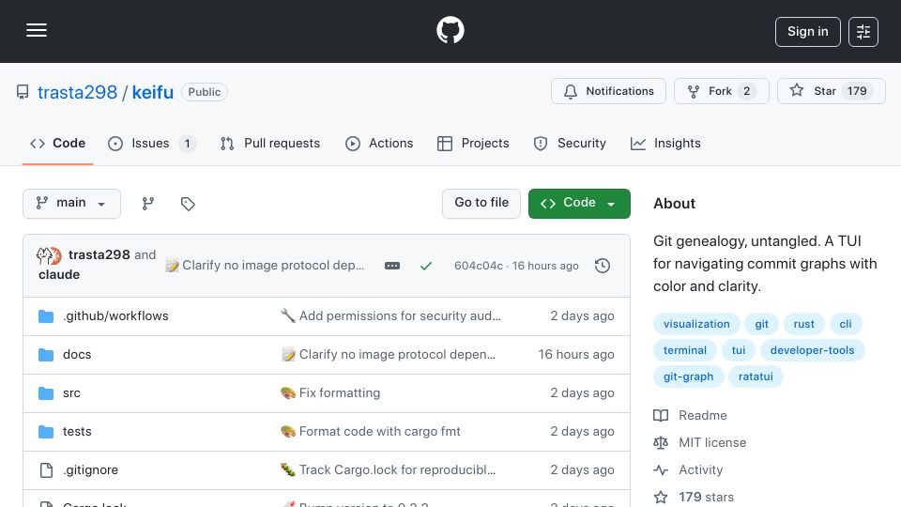Select the rust topic tag
This screenshot has height=507, width=901.
804,324
